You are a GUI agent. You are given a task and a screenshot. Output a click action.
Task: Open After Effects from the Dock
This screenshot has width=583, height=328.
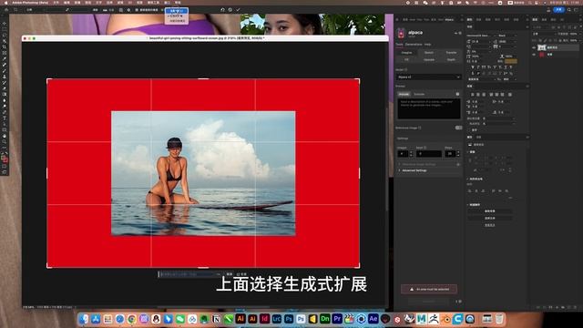373,319
